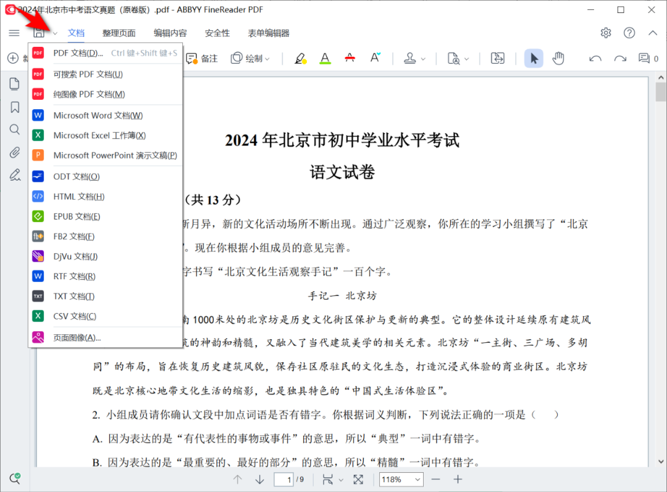Apply red strikethrough text markup
Image resolution: width=667 pixels, height=492 pixels.
click(350, 59)
